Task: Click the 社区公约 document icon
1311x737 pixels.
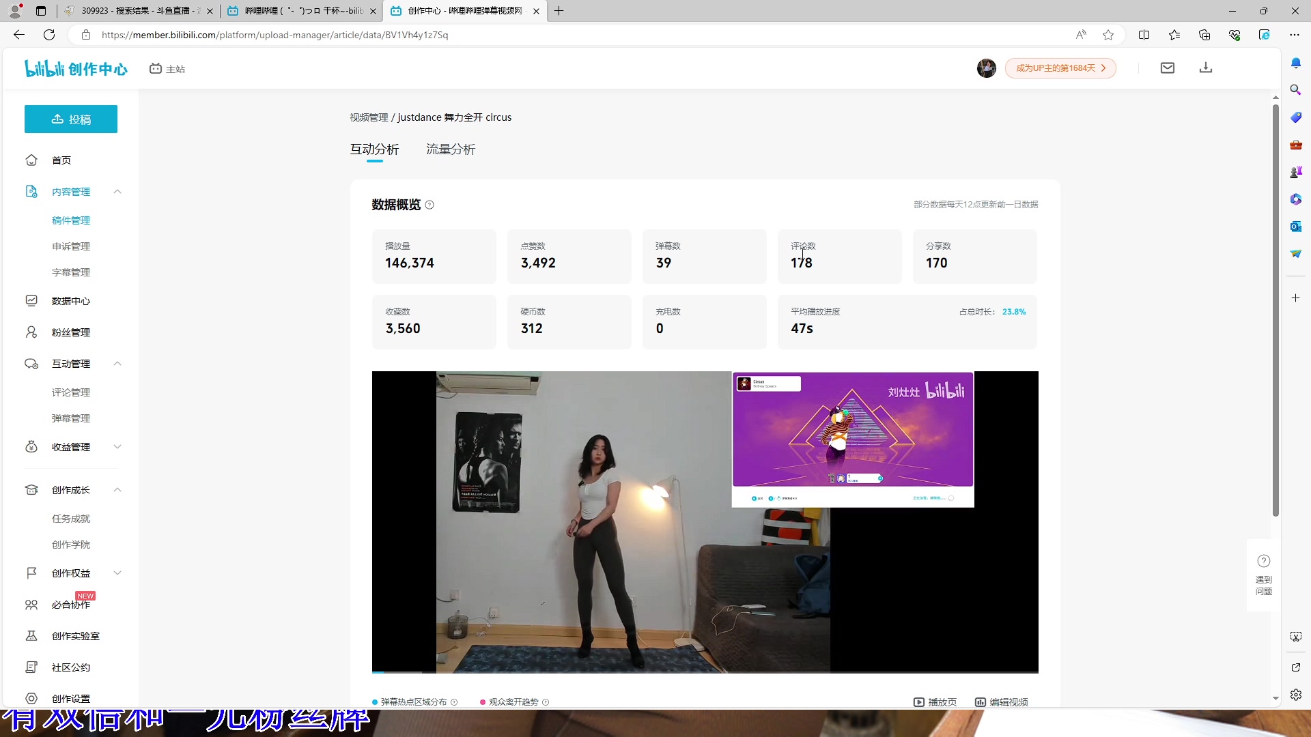Action: (31, 667)
